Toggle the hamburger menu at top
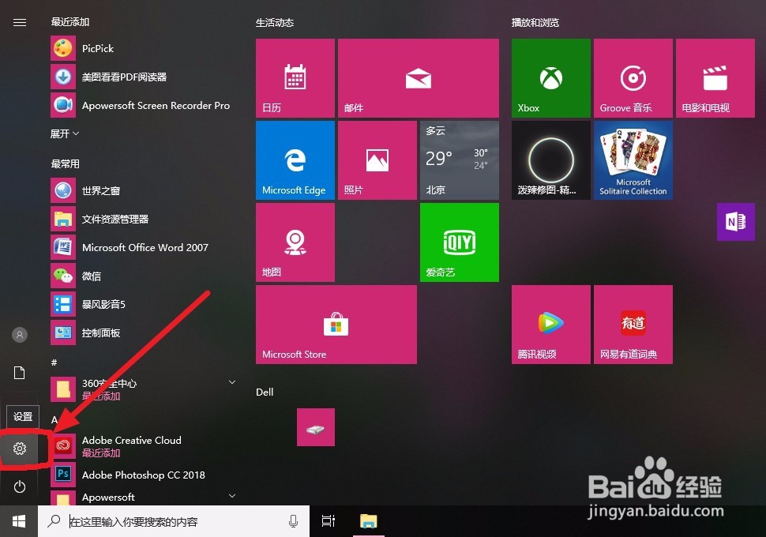 tap(20, 22)
